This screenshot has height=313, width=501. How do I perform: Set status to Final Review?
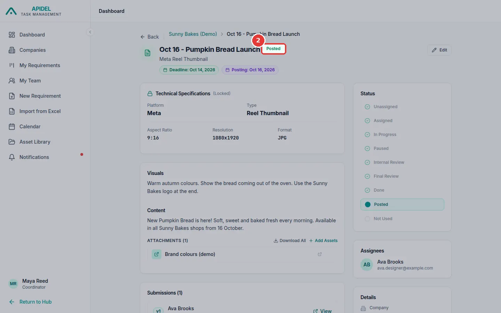pyautogui.click(x=402, y=176)
